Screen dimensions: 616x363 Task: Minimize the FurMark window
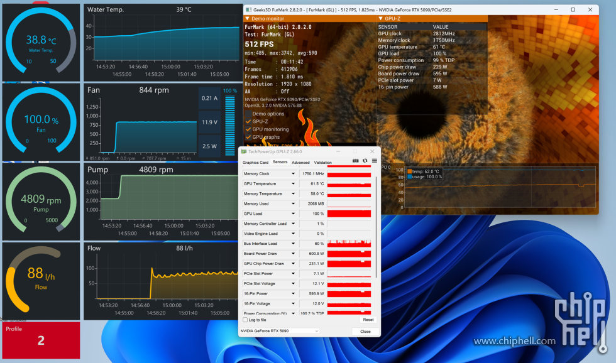tap(556, 10)
